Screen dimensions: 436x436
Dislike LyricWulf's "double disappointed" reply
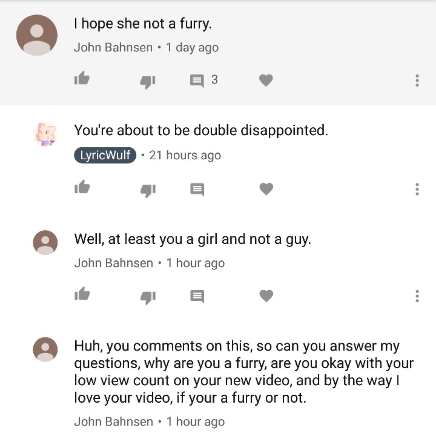point(148,190)
